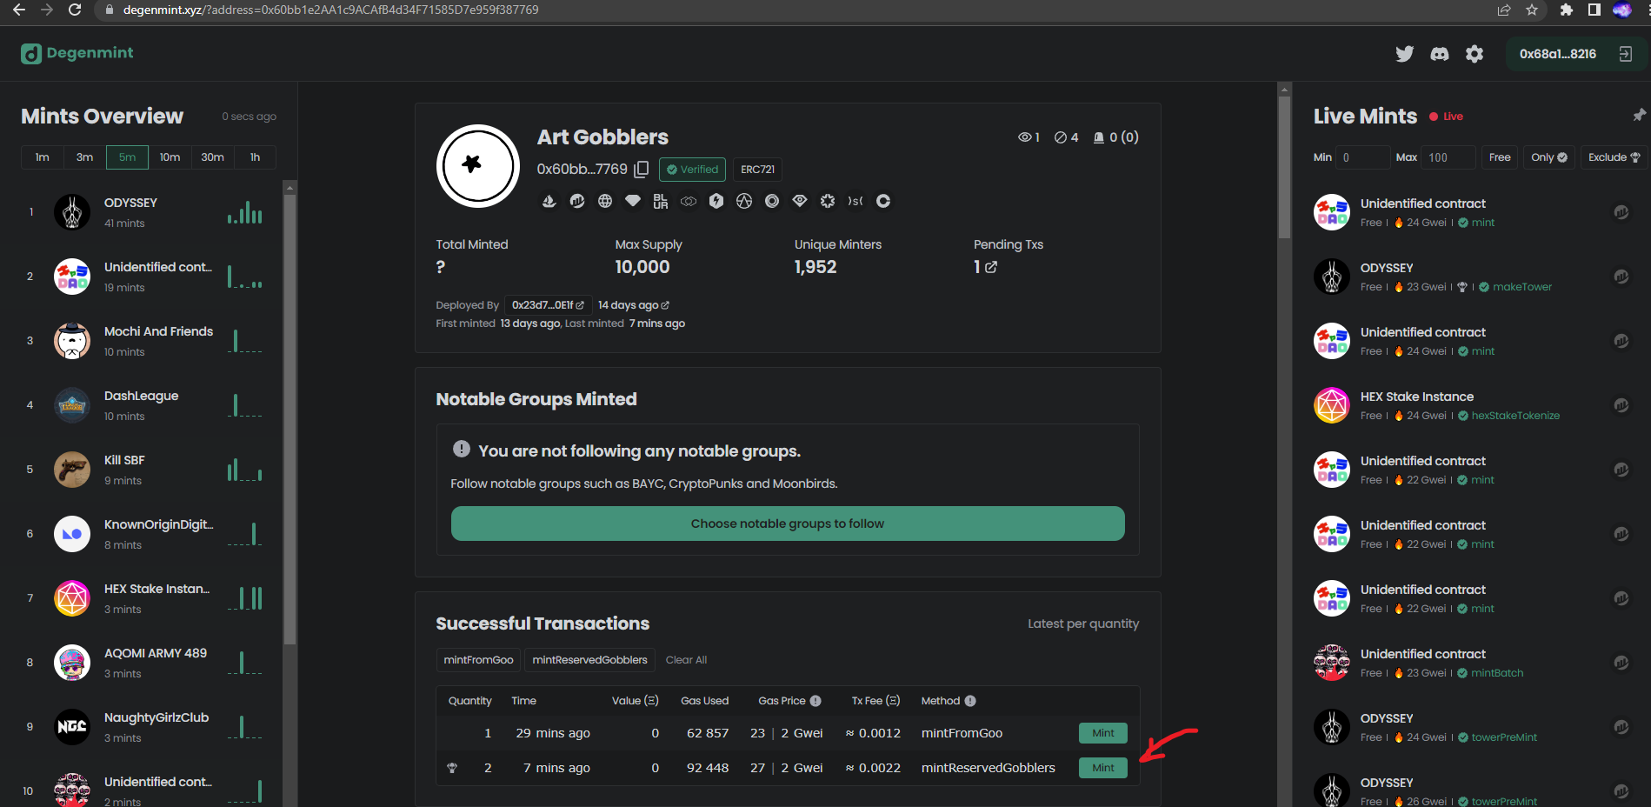Click the Min gwei input field
Screen dimensions: 1651x807
point(1362,157)
